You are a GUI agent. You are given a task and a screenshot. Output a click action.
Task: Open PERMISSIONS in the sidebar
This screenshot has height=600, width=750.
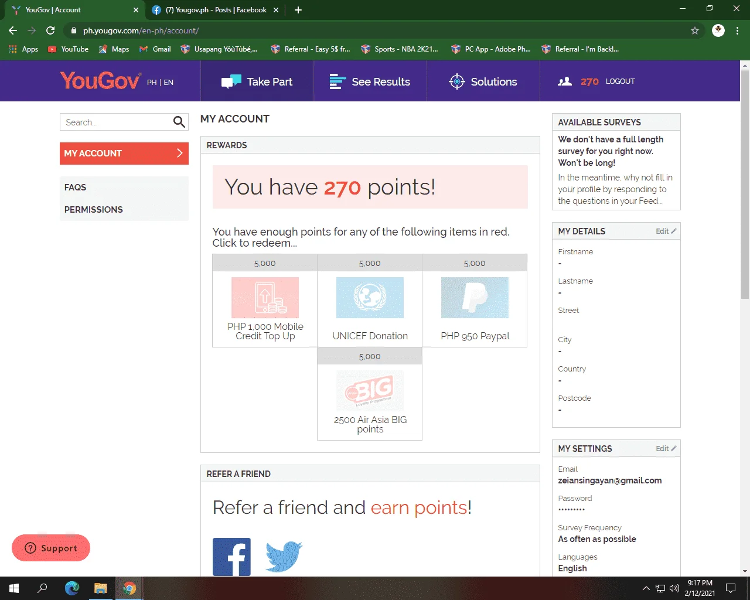coord(94,210)
